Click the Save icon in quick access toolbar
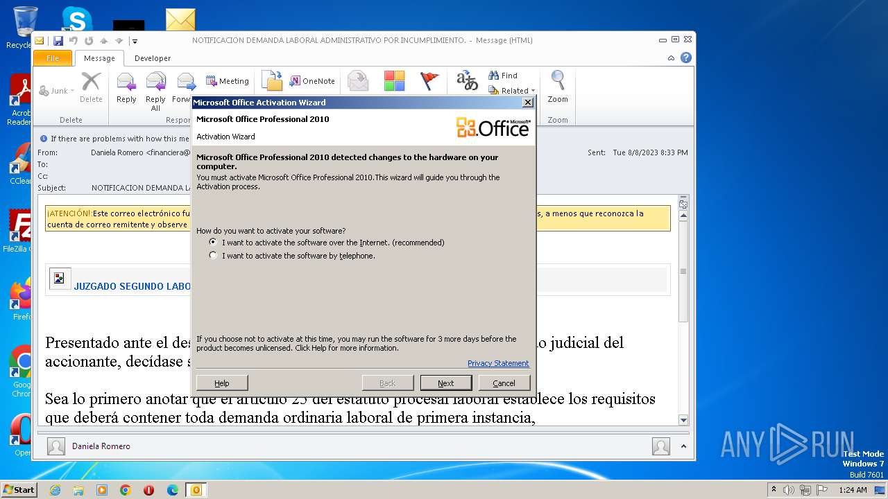888x499 pixels. (58, 41)
